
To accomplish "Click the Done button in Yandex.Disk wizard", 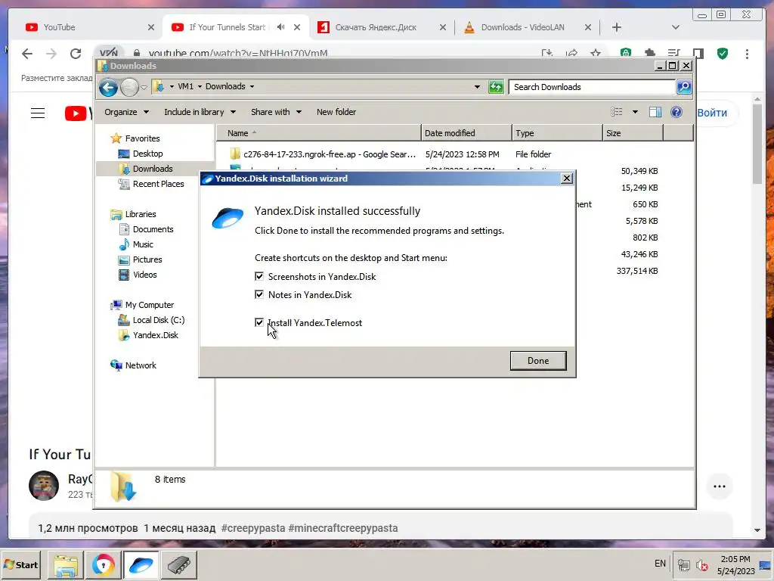I will coord(538,361).
